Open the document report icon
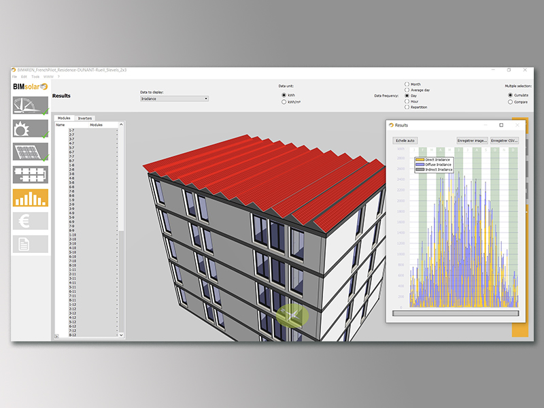 coord(31,244)
